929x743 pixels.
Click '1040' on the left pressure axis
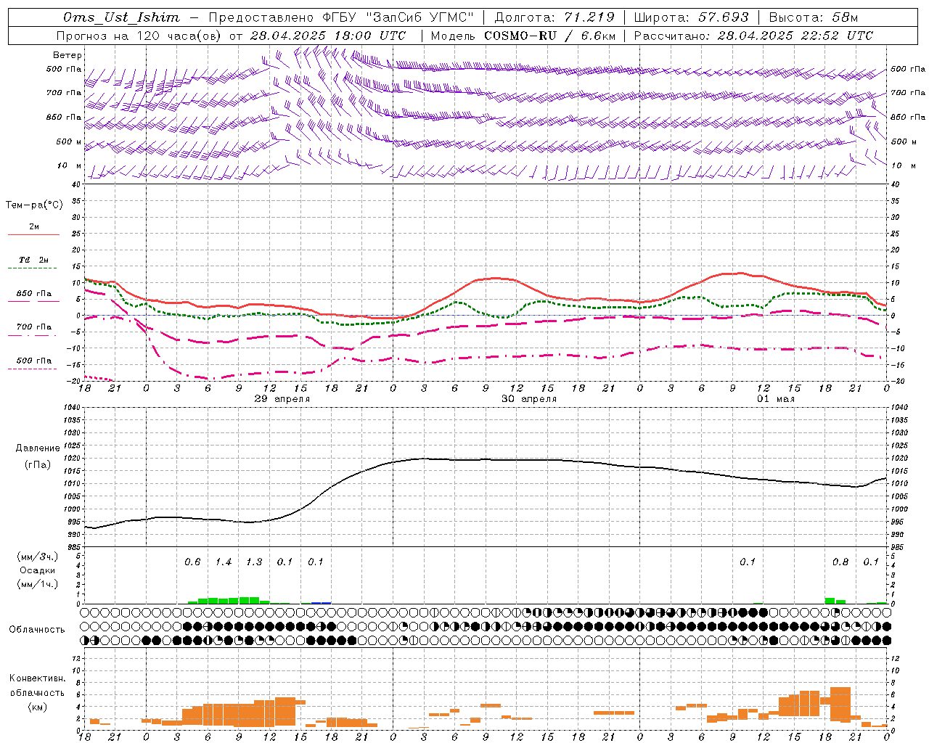pyautogui.click(x=70, y=407)
